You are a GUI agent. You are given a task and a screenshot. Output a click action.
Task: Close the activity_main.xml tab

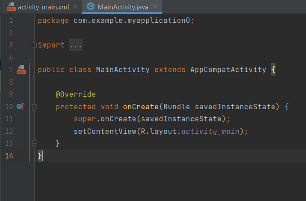click(x=75, y=7)
